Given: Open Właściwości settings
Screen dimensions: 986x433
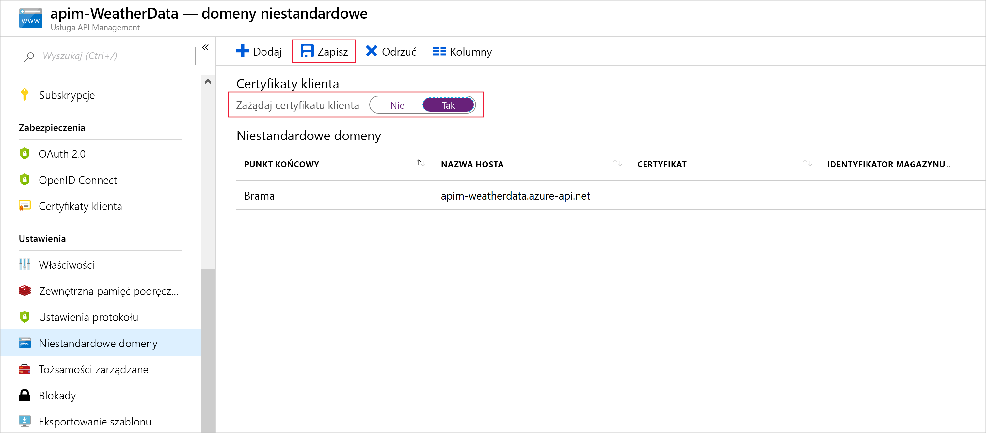Looking at the screenshot, I should click(67, 265).
